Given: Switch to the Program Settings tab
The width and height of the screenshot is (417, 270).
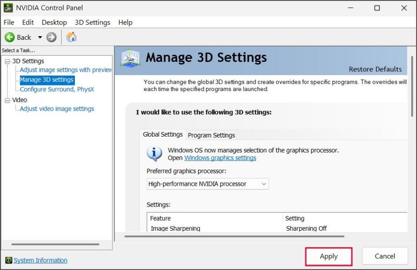Looking at the screenshot, I should 211,135.
